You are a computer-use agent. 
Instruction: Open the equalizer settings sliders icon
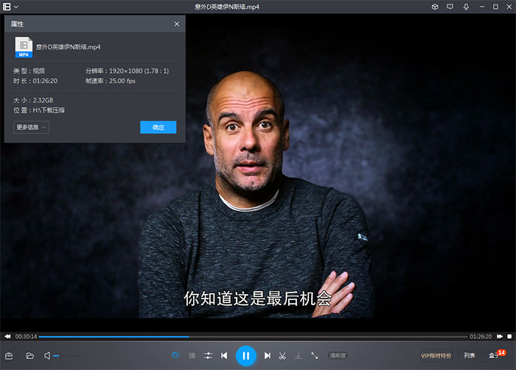208,355
